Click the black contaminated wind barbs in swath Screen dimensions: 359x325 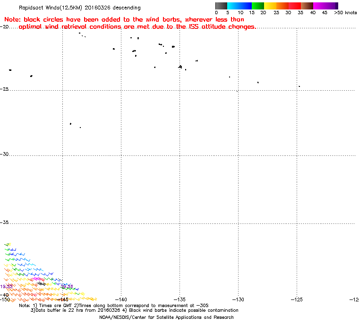coord(42,284)
